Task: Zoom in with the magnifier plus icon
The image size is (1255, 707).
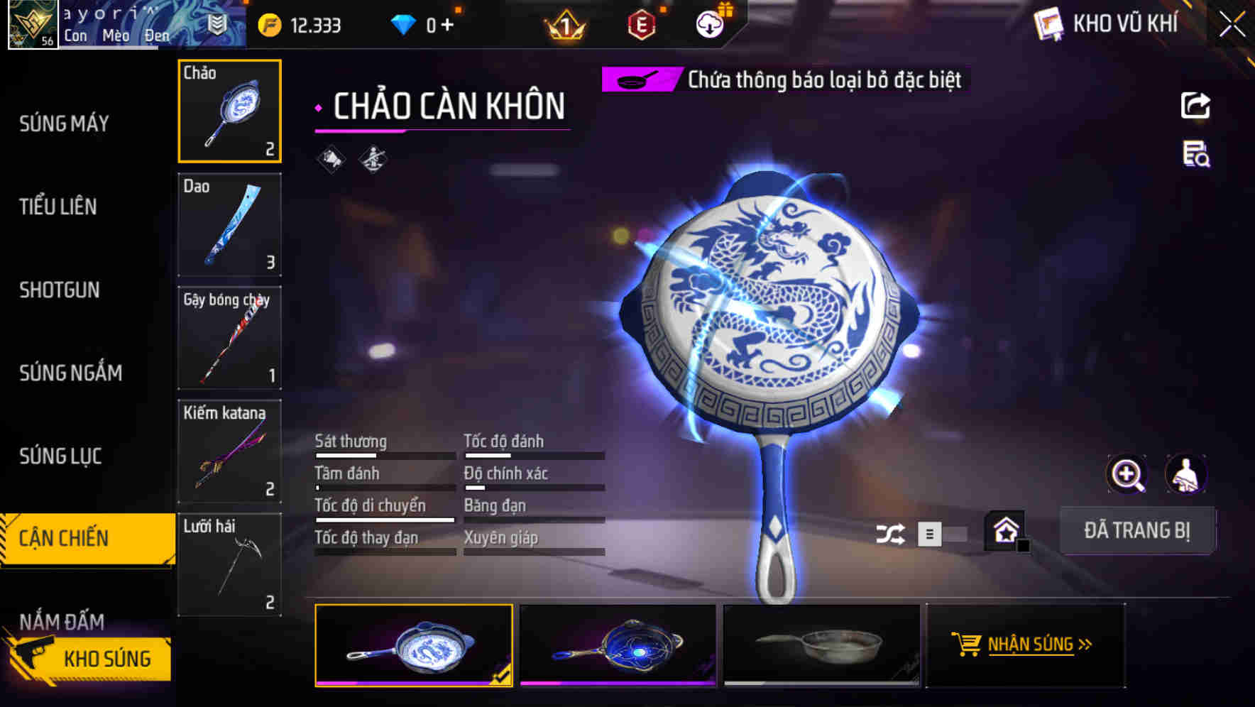Action: point(1127,474)
